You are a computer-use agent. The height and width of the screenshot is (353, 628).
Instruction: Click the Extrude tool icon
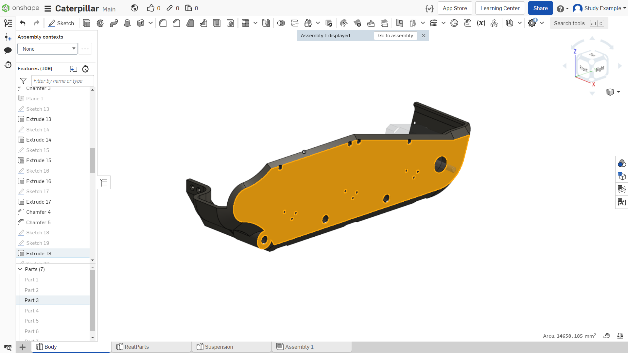pos(87,23)
